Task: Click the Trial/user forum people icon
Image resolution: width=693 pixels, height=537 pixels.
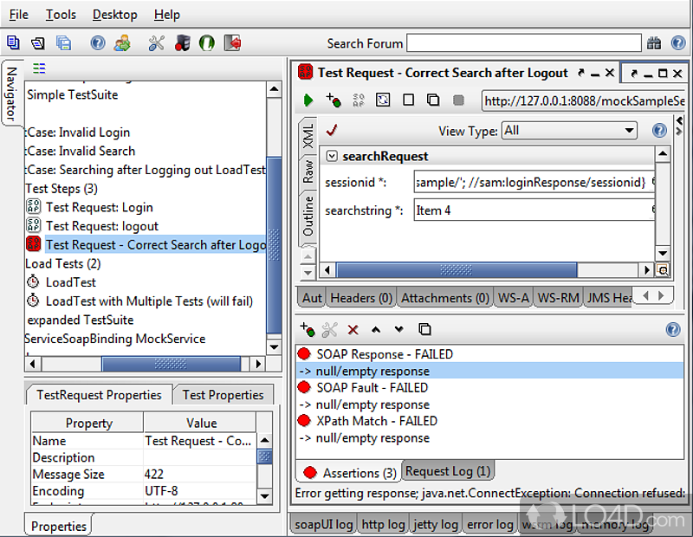Action: click(122, 42)
